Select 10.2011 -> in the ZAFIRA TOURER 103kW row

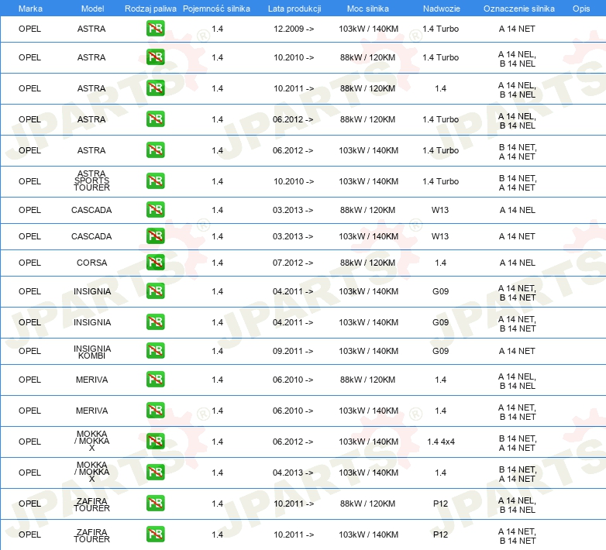click(294, 535)
